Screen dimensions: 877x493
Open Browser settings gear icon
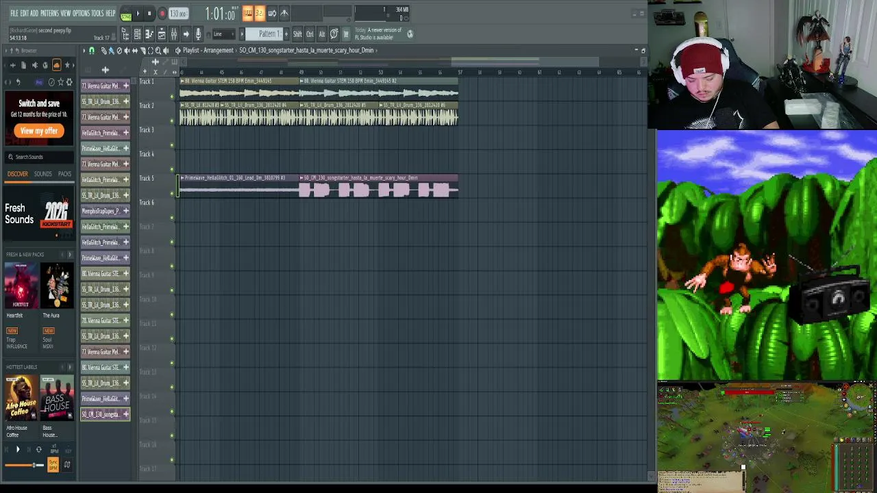coord(69,82)
